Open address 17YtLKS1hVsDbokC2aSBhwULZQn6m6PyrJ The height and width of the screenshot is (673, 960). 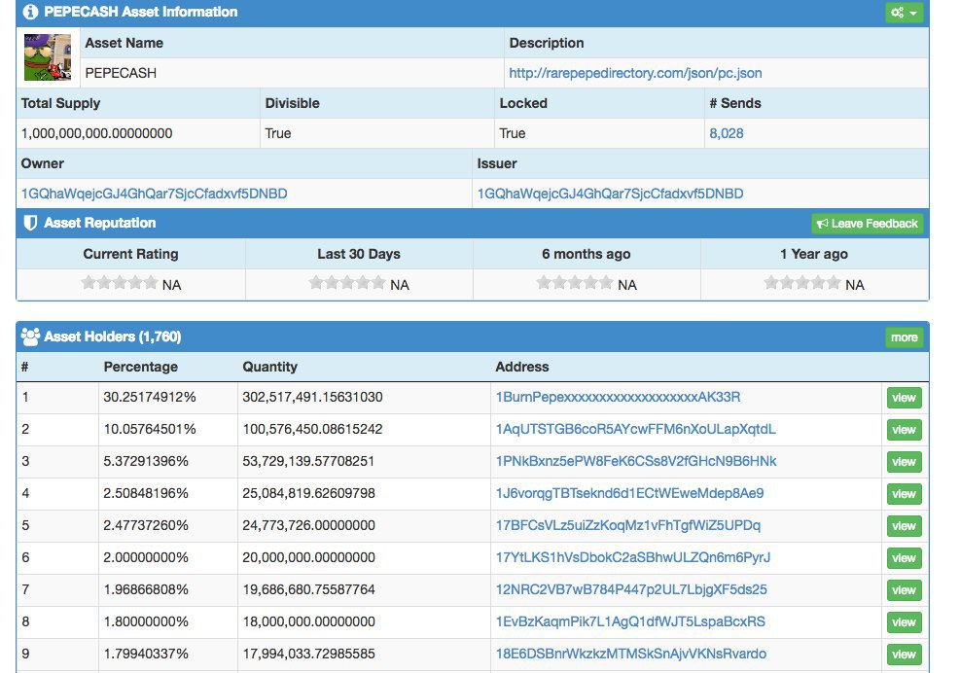point(633,557)
